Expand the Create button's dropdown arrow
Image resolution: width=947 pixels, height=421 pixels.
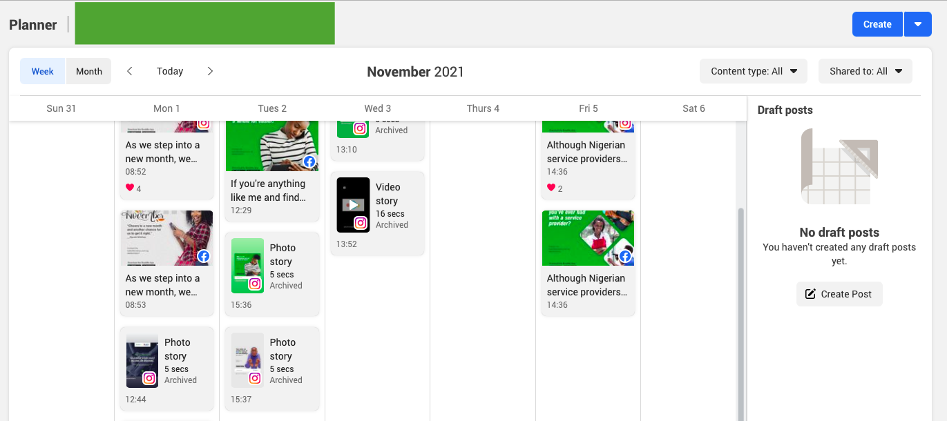(917, 23)
